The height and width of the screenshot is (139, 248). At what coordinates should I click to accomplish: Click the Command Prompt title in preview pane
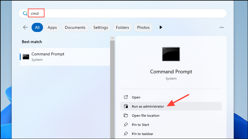click(171, 72)
